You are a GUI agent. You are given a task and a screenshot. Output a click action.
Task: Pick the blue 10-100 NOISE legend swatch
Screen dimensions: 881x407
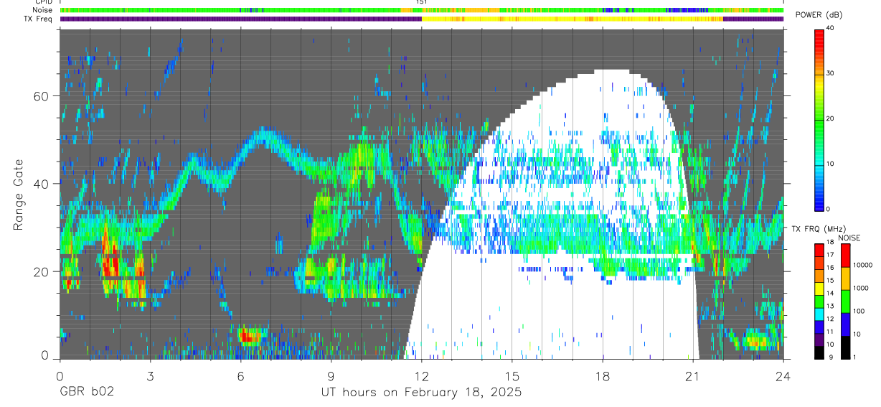pos(844,324)
